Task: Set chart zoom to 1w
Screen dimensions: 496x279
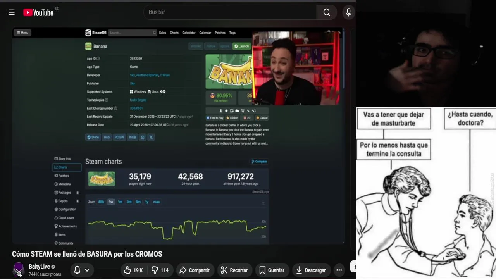Action: (x=111, y=202)
